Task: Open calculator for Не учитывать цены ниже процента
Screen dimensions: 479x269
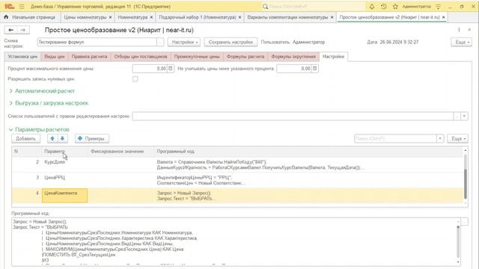Action: (x=314, y=69)
